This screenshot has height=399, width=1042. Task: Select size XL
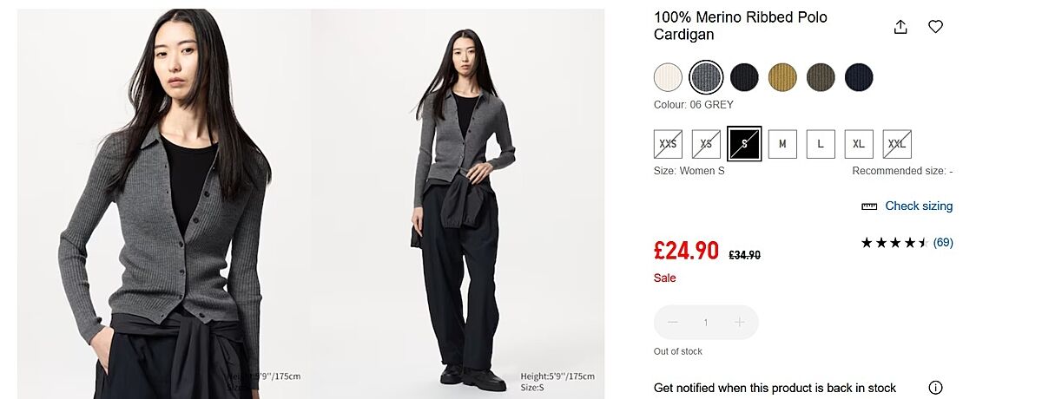coord(859,144)
